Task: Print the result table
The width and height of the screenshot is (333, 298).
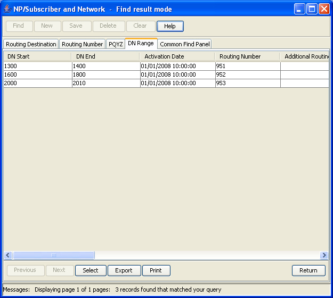Action: 156,270
